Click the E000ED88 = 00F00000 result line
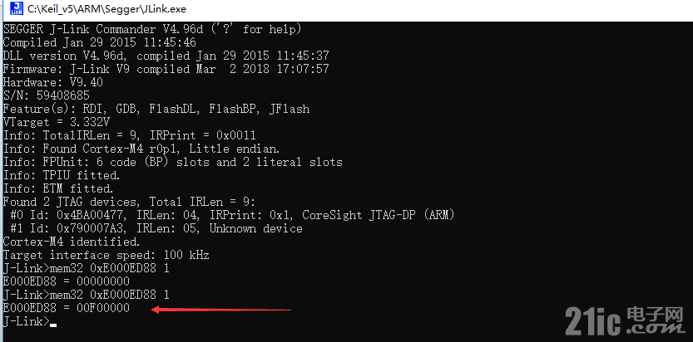The width and height of the screenshot is (693, 342). click(x=67, y=308)
